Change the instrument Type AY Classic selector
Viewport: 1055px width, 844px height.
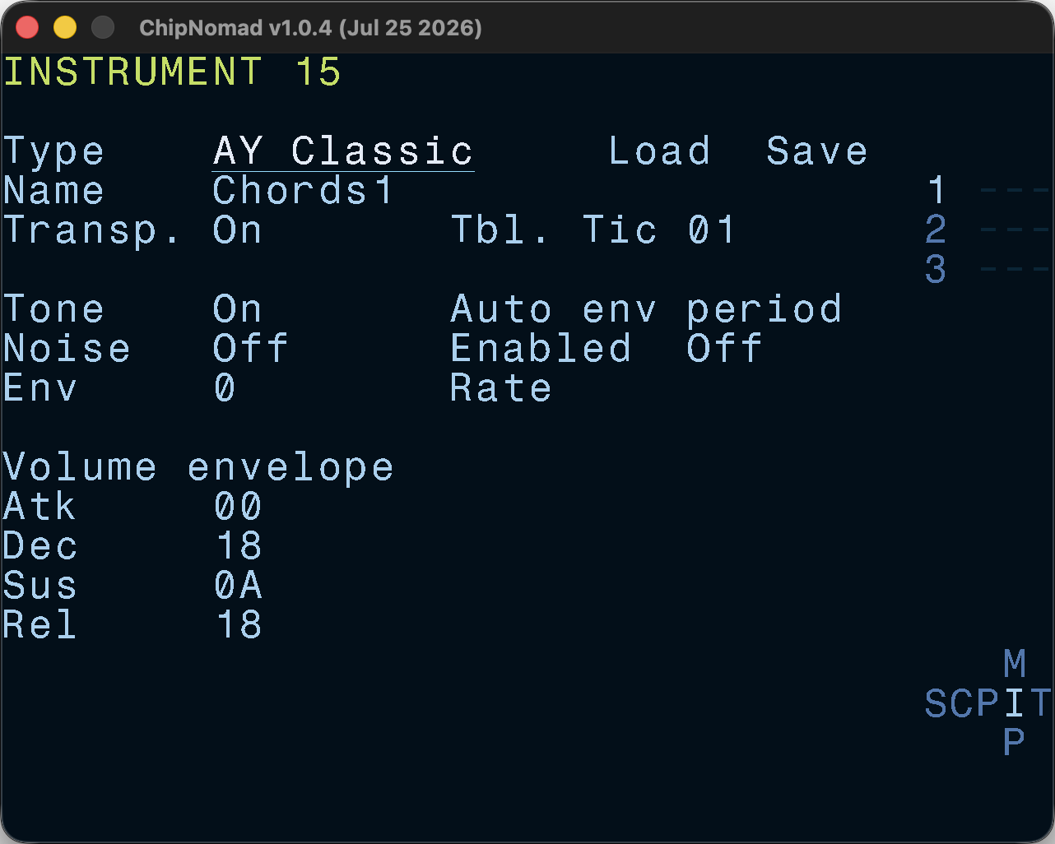click(343, 151)
